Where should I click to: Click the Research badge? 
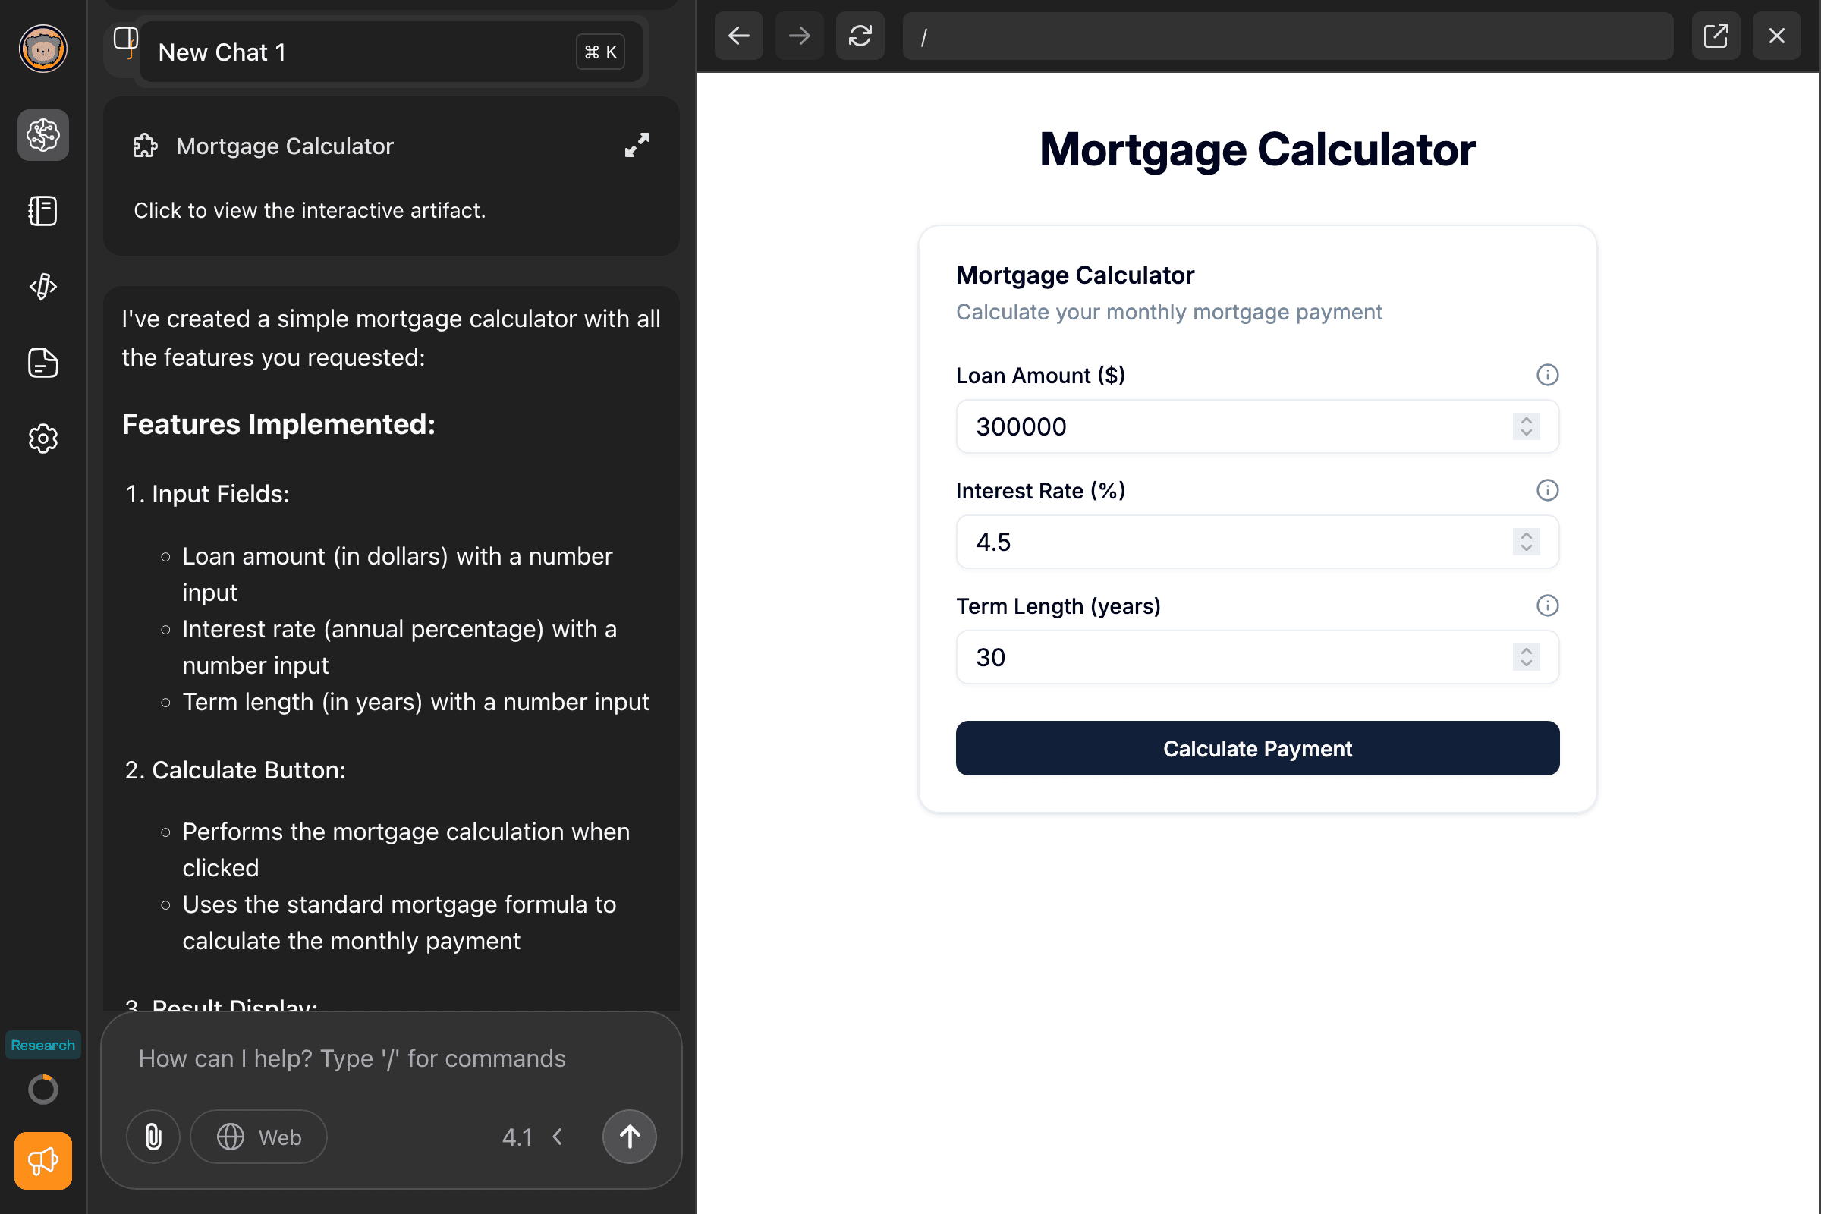pos(42,1046)
